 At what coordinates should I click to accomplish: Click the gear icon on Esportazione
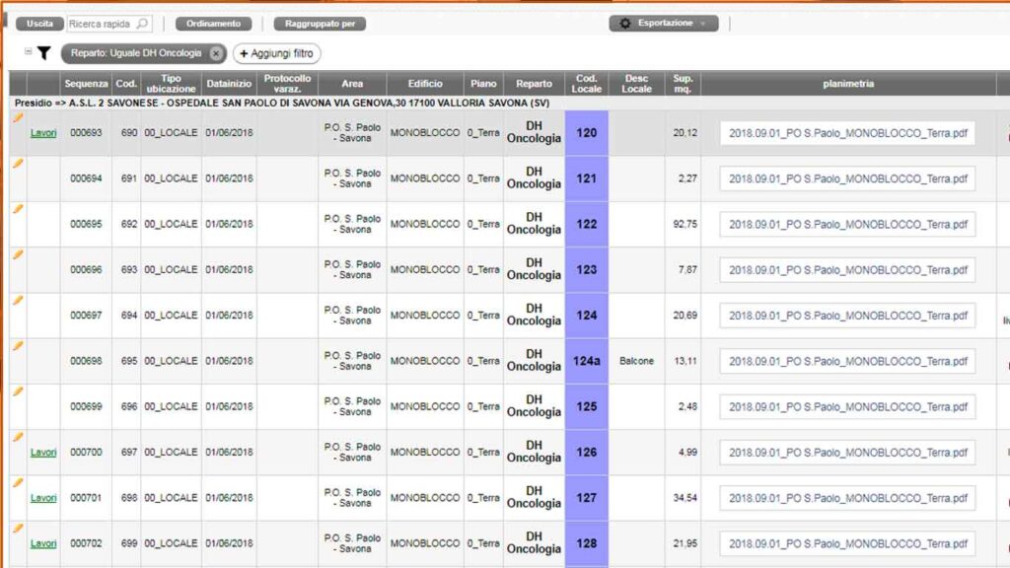point(625,24)
